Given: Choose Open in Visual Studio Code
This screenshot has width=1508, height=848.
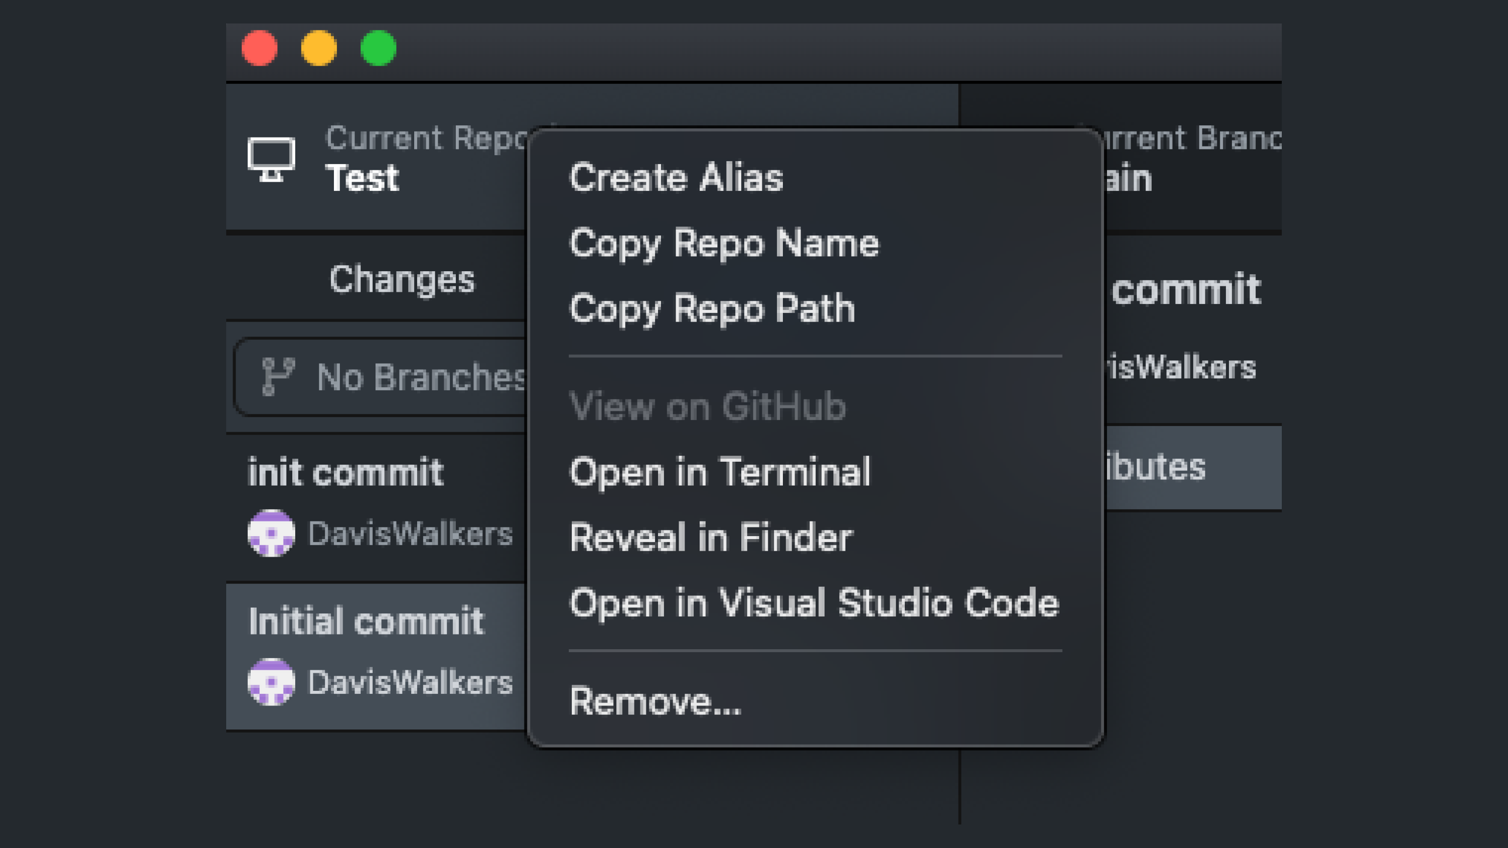Looking at the screenshot, I should [x=815, y=603].
